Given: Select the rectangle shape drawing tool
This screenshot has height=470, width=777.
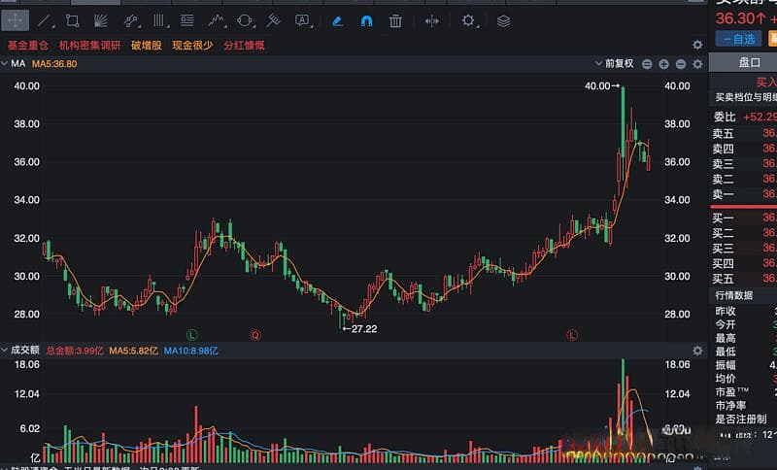Looking at the screenshot, I should point(72,20).
